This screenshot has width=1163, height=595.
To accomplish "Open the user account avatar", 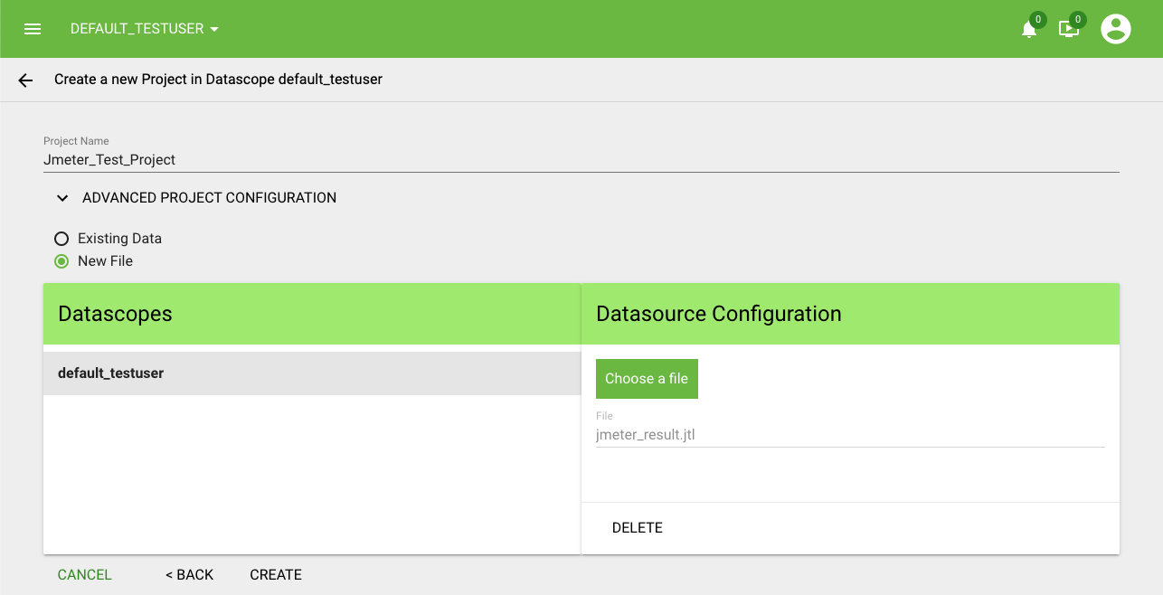I will pos(1116,29).
